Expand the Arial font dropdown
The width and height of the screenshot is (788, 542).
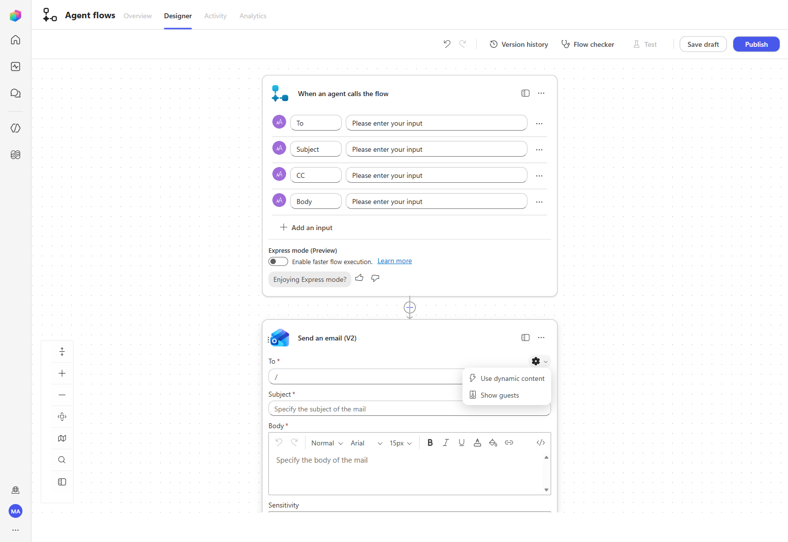click(x=366, y=443)
